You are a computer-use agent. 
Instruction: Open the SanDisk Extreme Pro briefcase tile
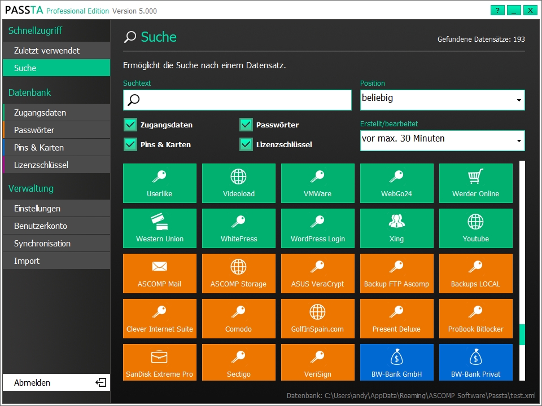pyautogui.click(x=160, y=363)
